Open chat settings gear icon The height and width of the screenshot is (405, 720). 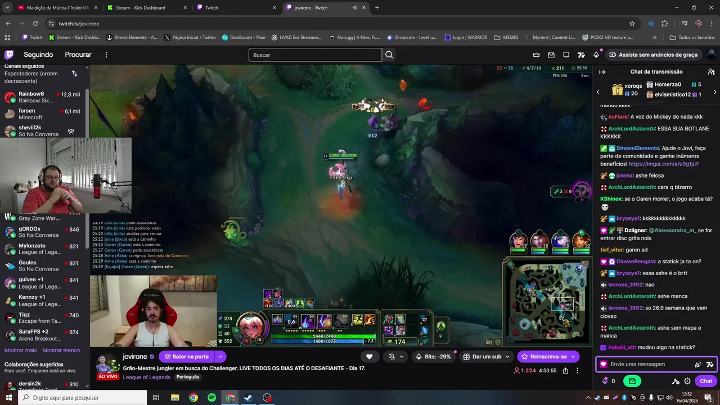pos(687,381)
